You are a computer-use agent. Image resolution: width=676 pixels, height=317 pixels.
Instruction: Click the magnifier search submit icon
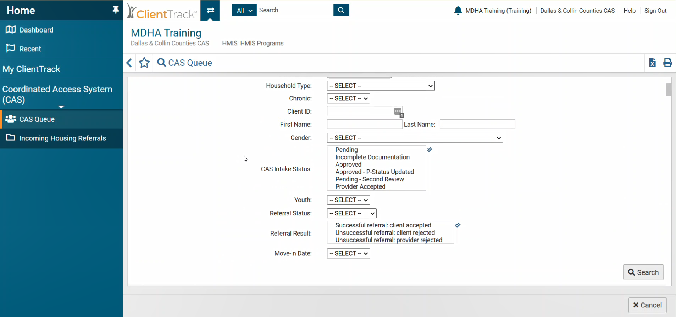(x=341, y=10)
